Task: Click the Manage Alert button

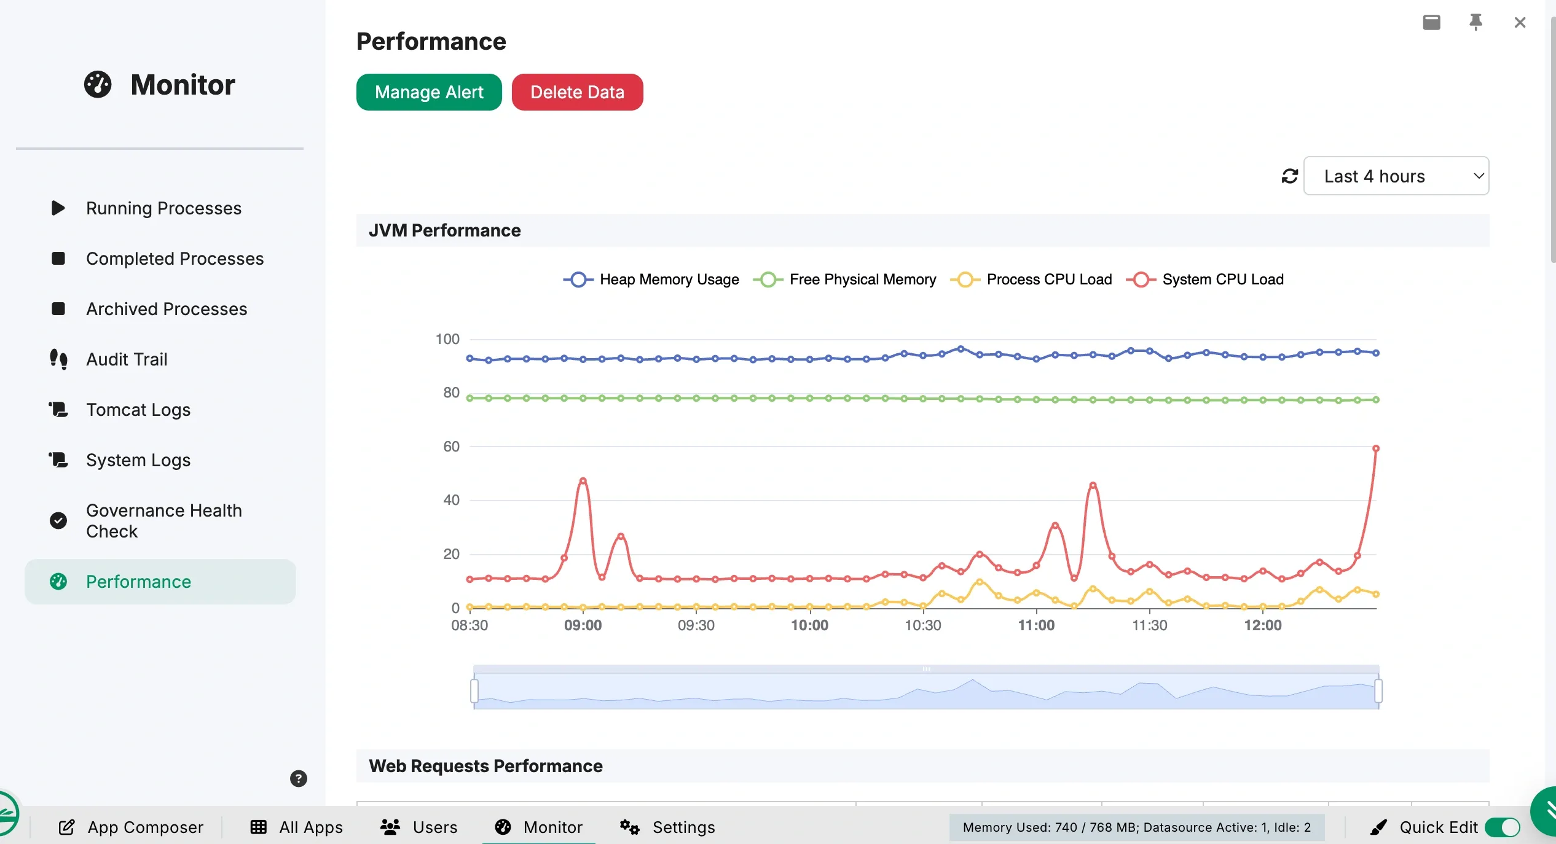Action: [429, 92]
